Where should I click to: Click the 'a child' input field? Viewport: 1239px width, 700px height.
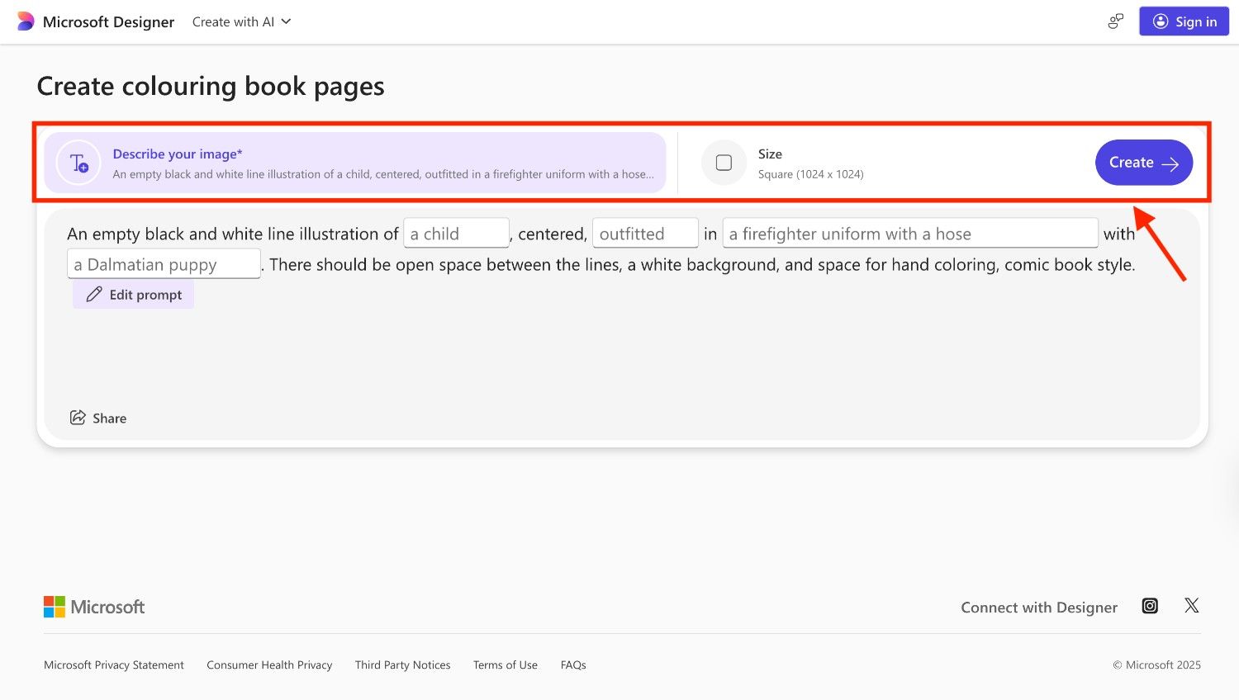[x=456, y=234]
